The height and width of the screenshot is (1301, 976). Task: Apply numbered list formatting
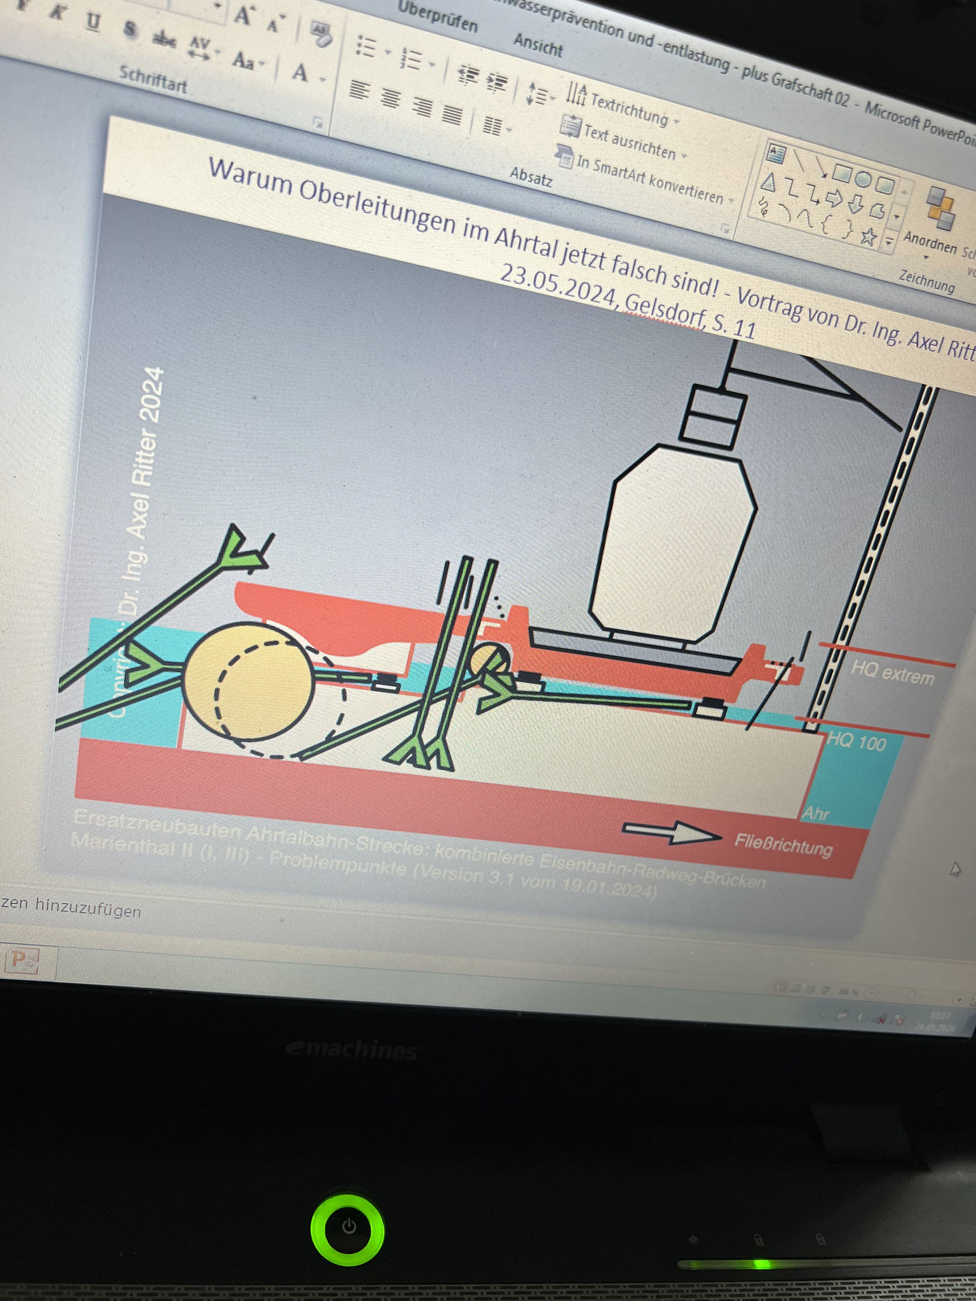411,59
